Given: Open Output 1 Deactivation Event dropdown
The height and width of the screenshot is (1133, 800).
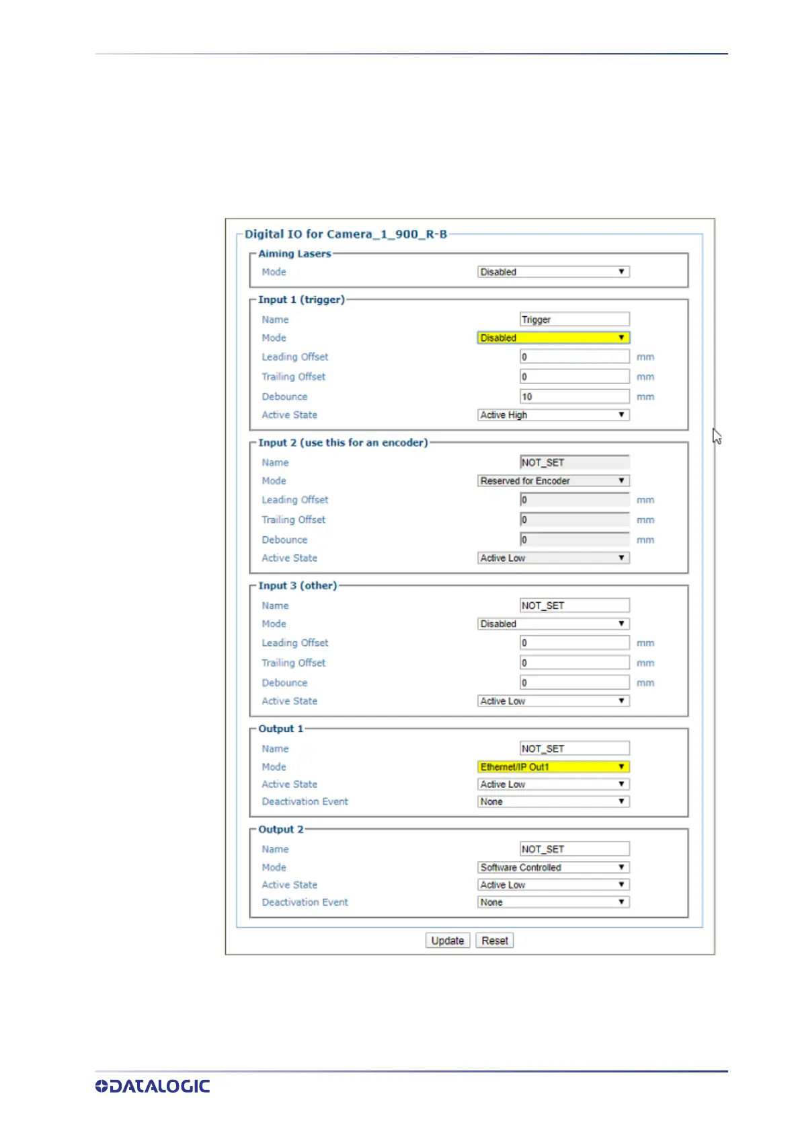Looking at the screenshot, I should coord(553,802).
